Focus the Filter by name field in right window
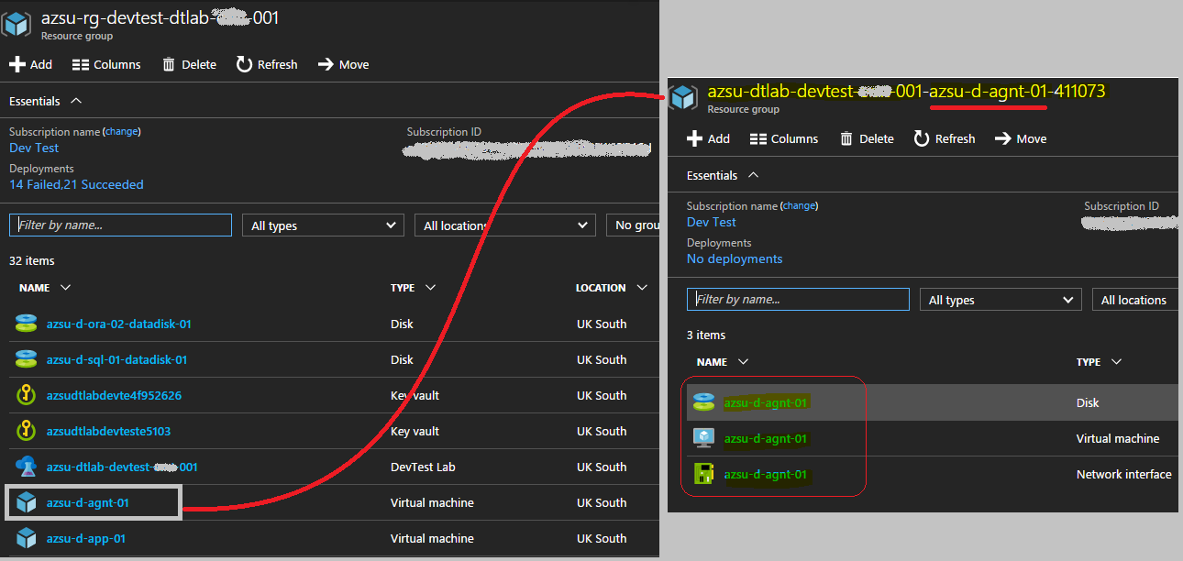1183x561 pixels. [x=798, y=299]
